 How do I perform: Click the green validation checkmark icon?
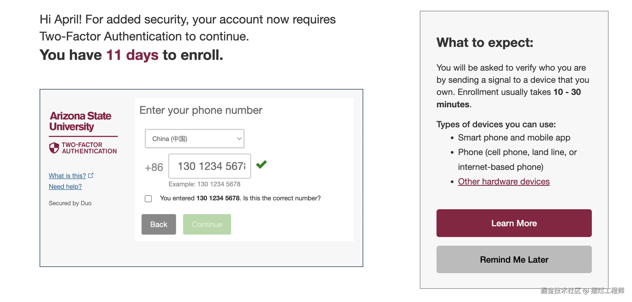pyautogui.click(x=261, y=164)
